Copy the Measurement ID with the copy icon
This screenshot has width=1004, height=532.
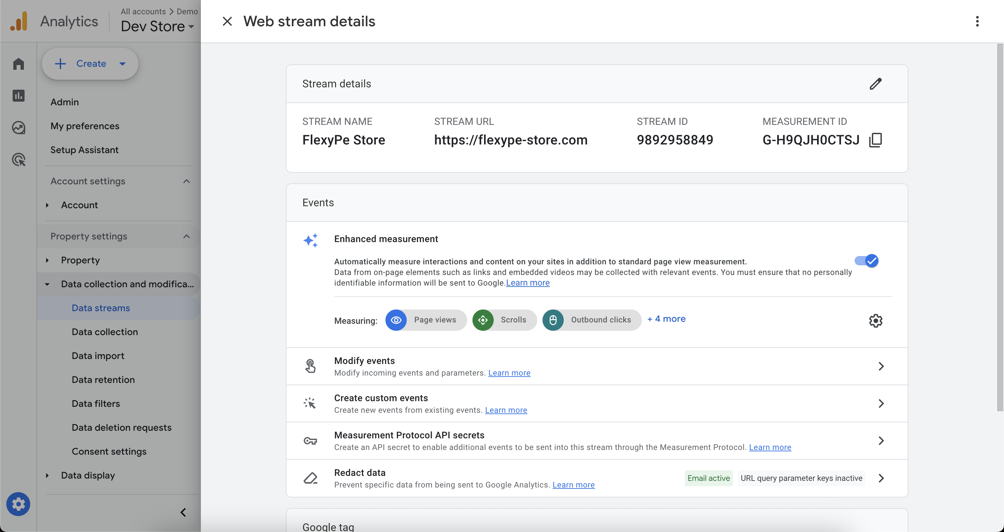(876, 140)
